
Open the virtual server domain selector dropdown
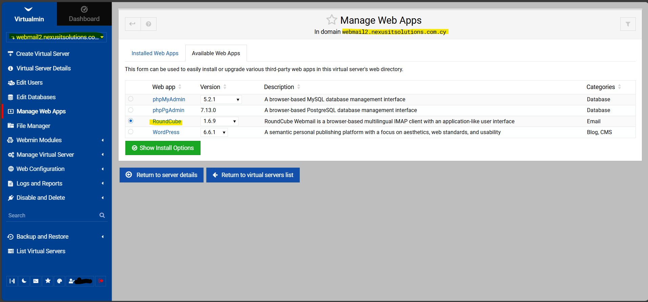pyautogui.click(x=56, y=37)
